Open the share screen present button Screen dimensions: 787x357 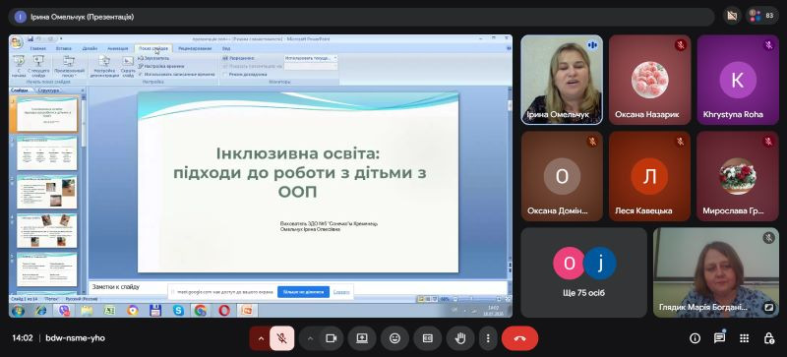coord(362,338)
